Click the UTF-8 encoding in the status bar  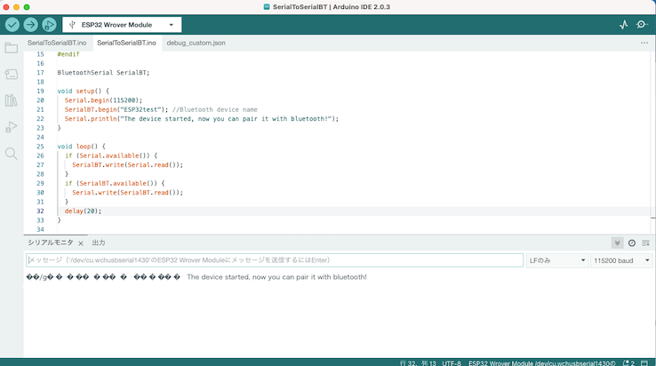pos(452,363)
